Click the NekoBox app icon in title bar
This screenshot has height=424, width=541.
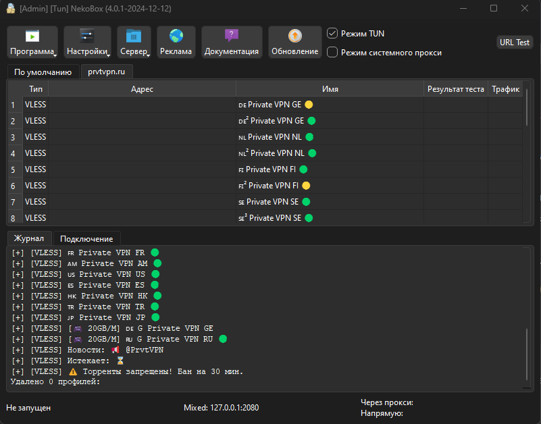[11, 8]
